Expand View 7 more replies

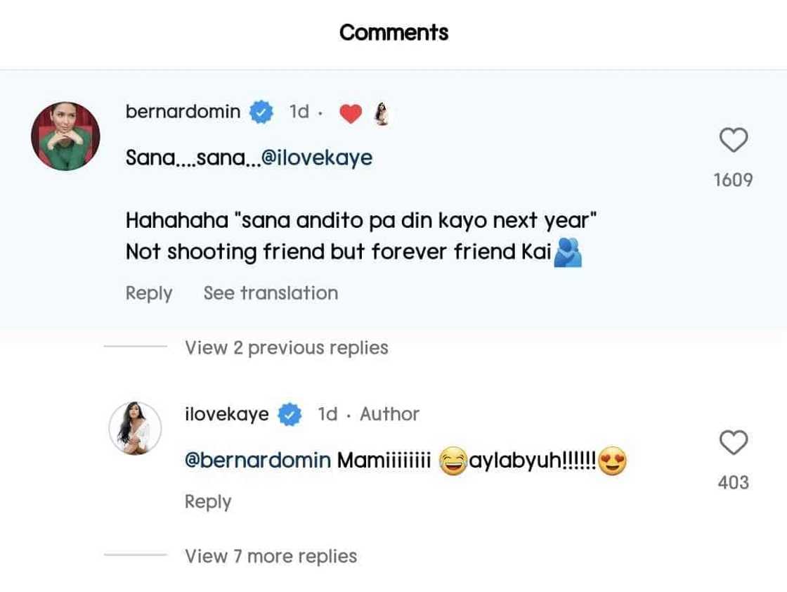(271, 556)
